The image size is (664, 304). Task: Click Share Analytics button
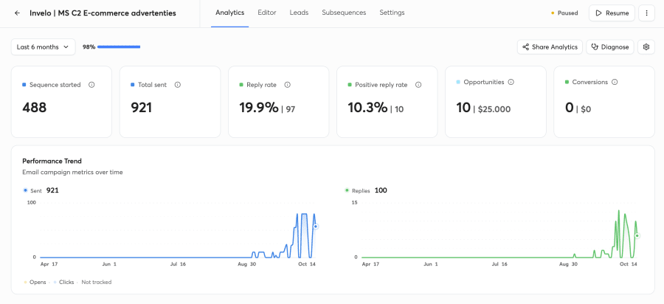coord(550,47)
